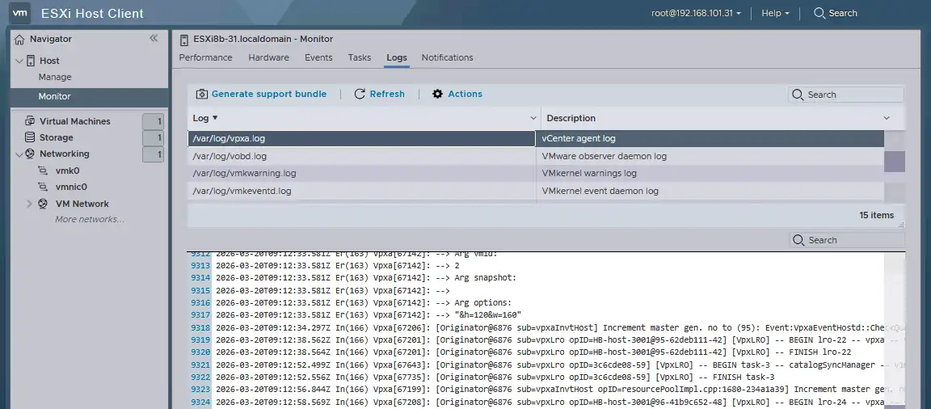Click the Networking globe icon
This screenshot has width=931, height=409.
(x=30, y=154)
